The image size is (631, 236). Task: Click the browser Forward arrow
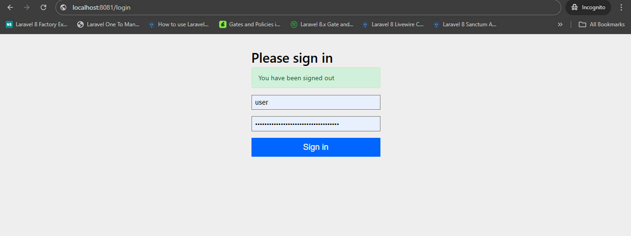(27, 7)
